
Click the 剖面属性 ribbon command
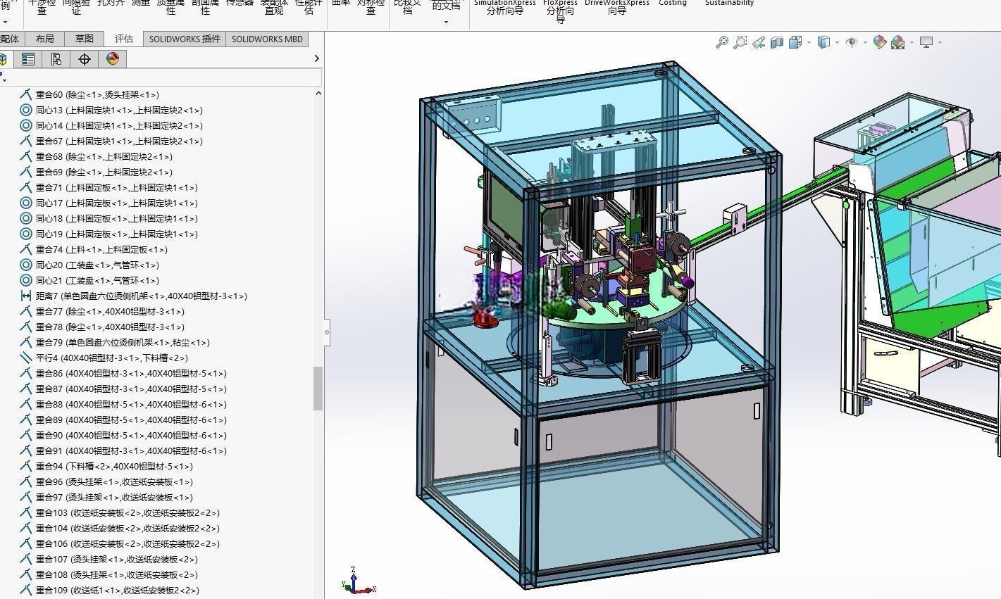point(205,7)
